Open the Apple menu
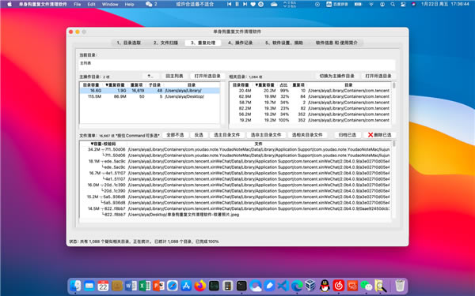 point(9,4)
